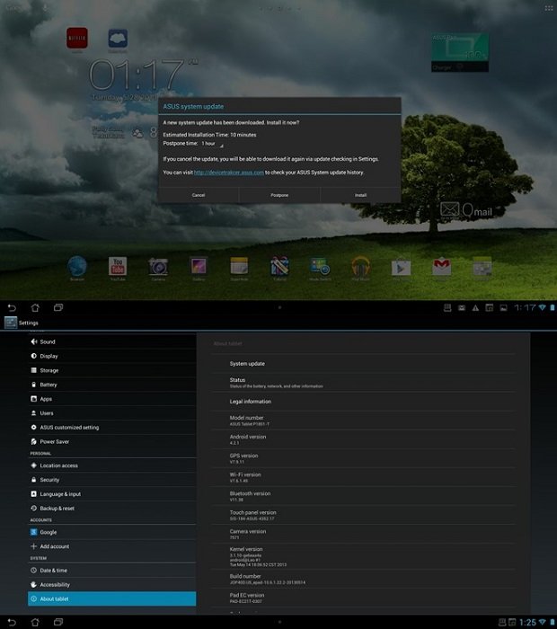Tap the Wi-Fi version row

pyautogui.click(x=363, y=477)
